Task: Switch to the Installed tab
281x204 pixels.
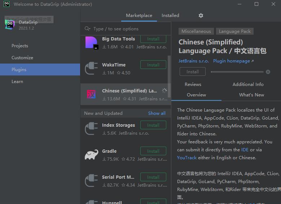Action: click(170, 16)
